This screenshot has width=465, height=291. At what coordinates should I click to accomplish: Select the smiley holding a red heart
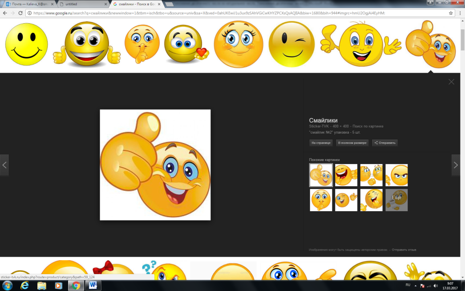click(x=186, y=44)
